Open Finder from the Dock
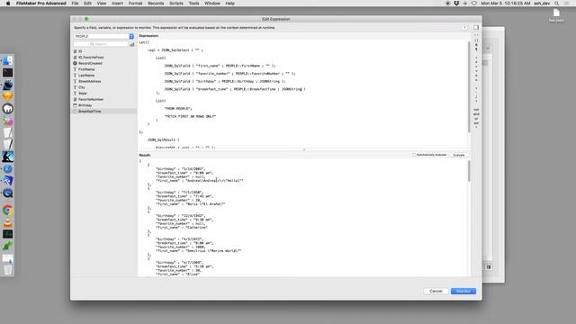The image size is (576, 324). pos(7,60)
